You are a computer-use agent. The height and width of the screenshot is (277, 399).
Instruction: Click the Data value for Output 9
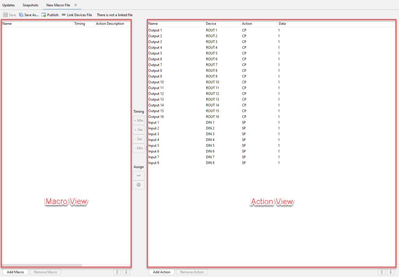279,77
